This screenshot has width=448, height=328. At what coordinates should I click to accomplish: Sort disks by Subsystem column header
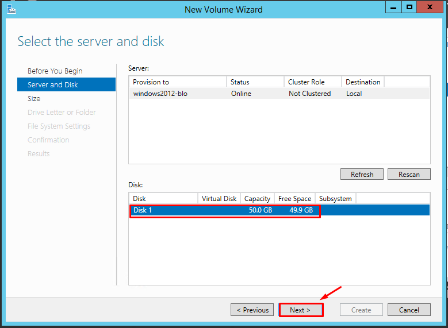point(335,198)
